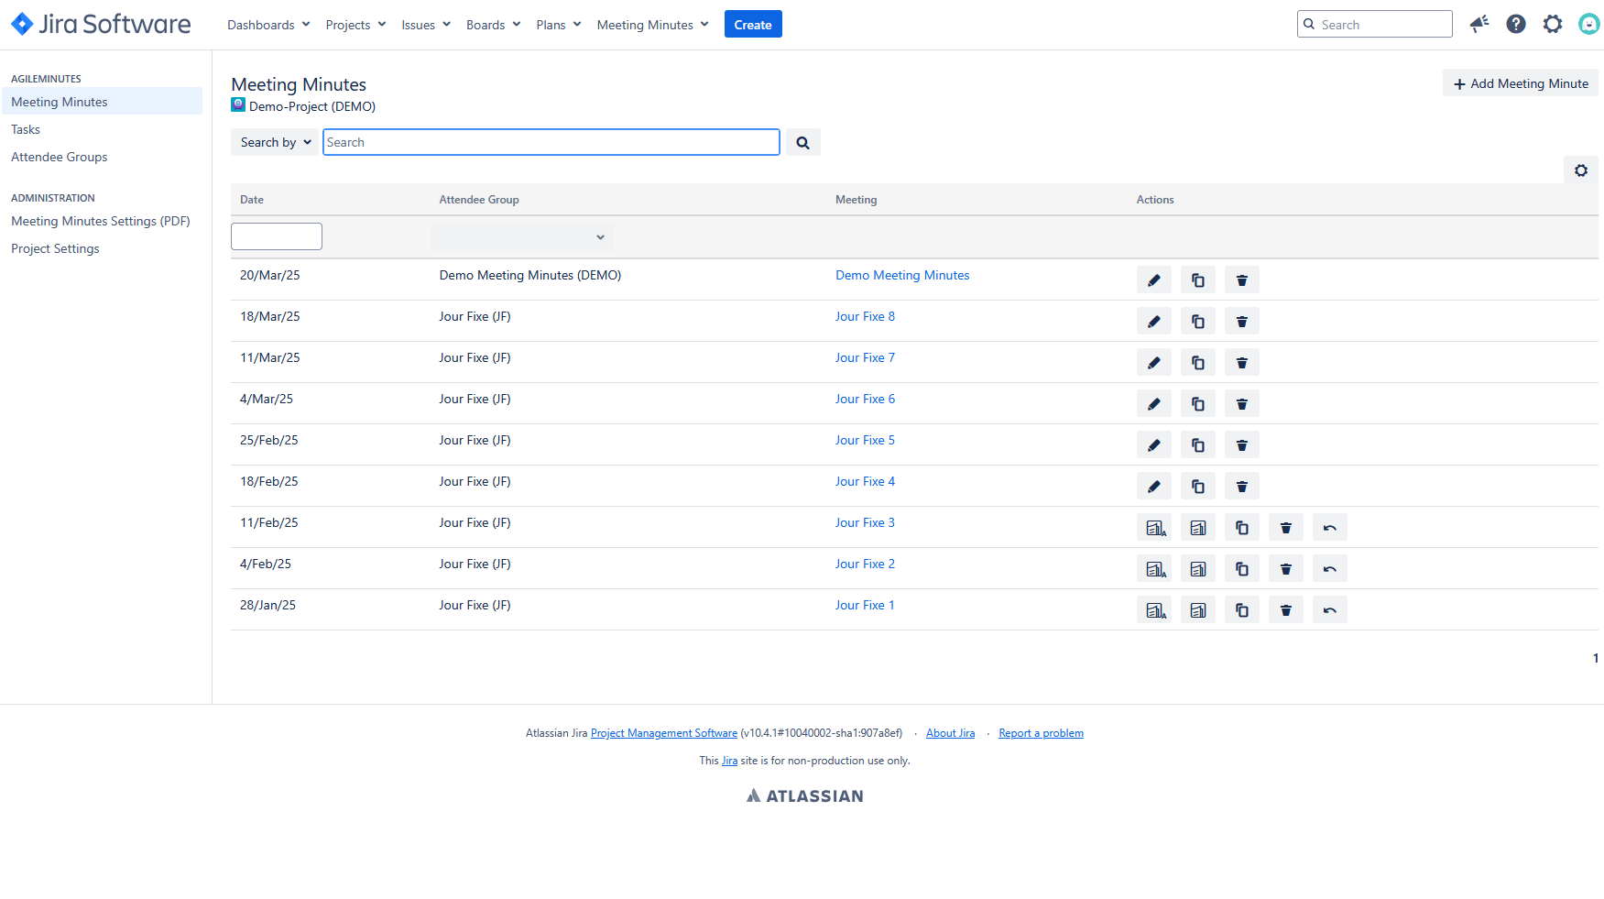Edit the Jour Fixe 7 meeting
Image resolution: width=1604 pixels, height=899 pixels.
[1153, 363]
